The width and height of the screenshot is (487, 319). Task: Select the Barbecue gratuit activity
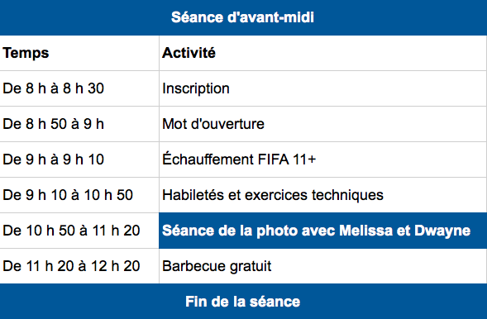coord(322,266)
